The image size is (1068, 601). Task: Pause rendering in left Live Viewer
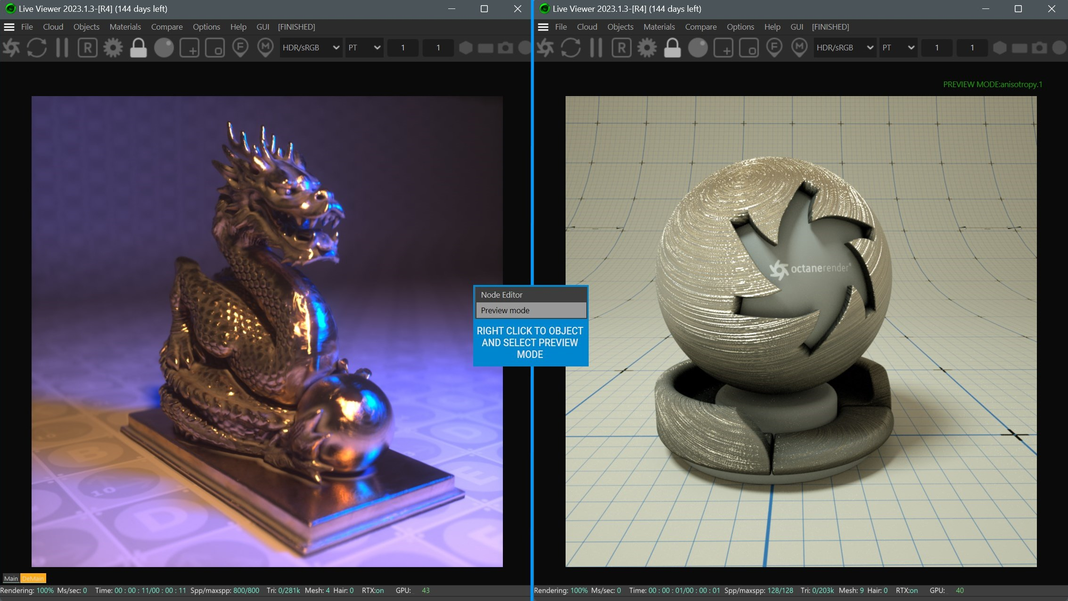62,48
